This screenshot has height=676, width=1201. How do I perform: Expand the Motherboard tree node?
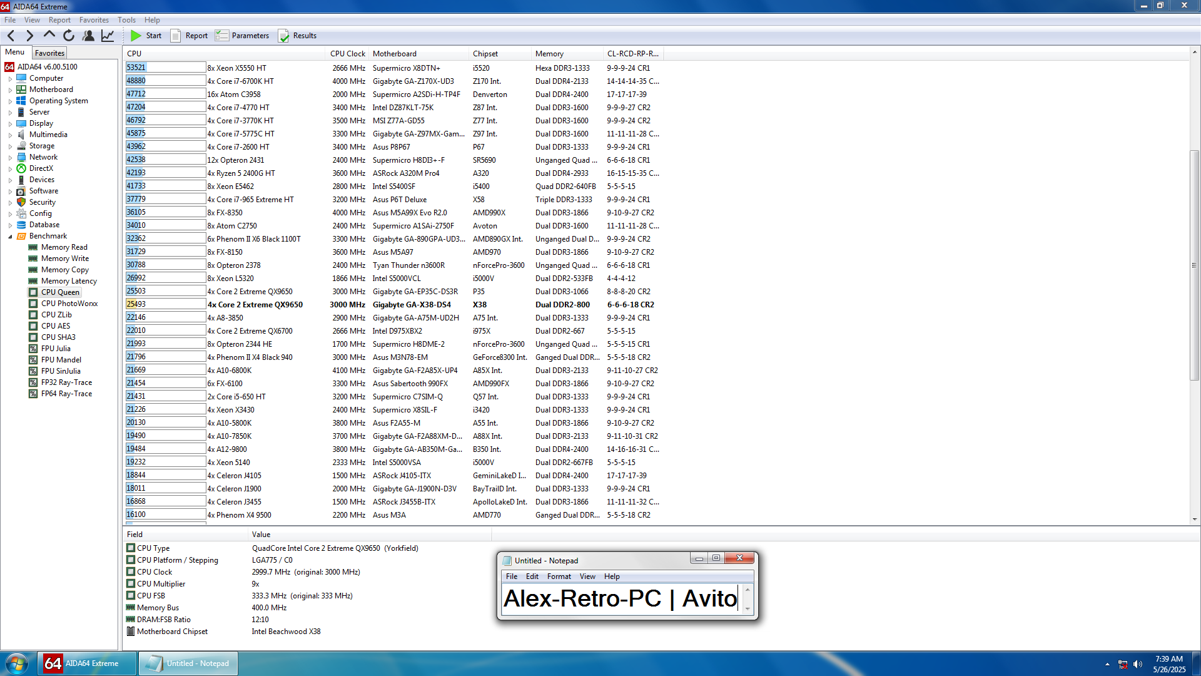pos(10,90)
